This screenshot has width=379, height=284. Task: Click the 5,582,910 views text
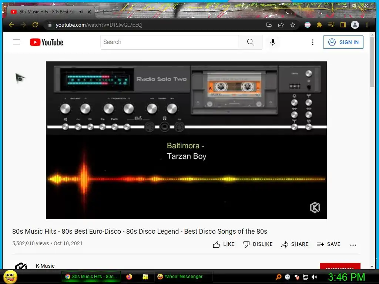pyautogui.click(x=31, y=243)
